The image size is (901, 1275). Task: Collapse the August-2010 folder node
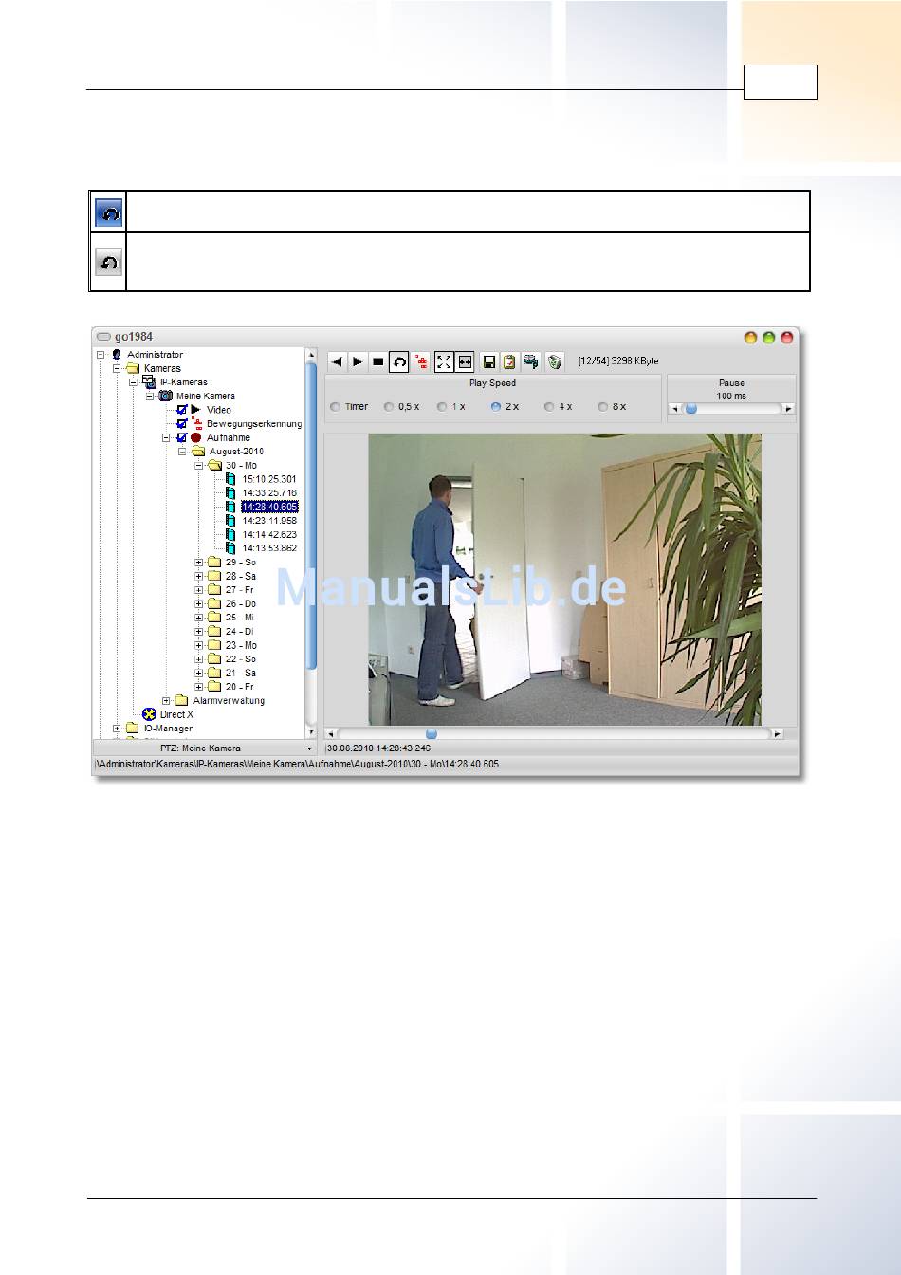(x=182, y=452)
